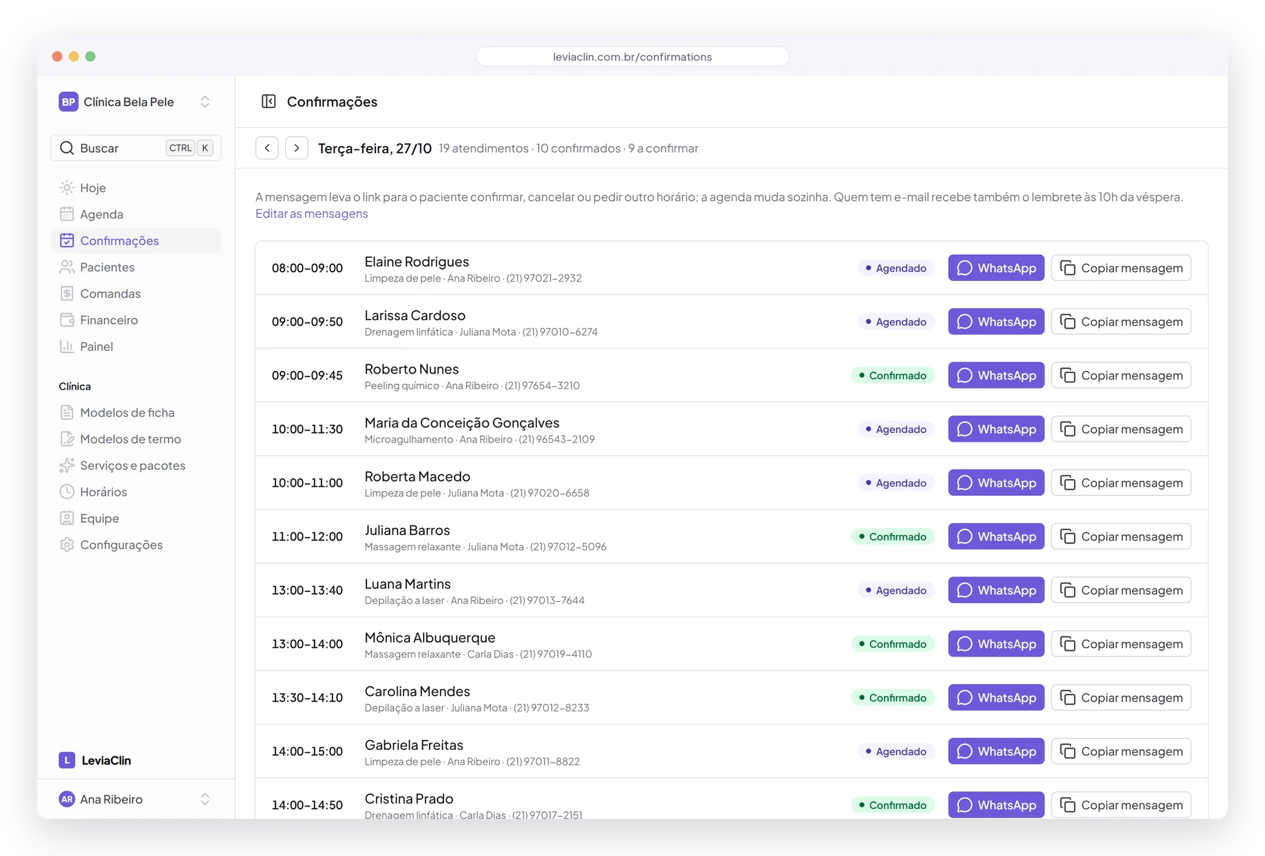Screen dimensions: 1265x856
Task: Click the browser address bar URL
Action: [632, 57]
